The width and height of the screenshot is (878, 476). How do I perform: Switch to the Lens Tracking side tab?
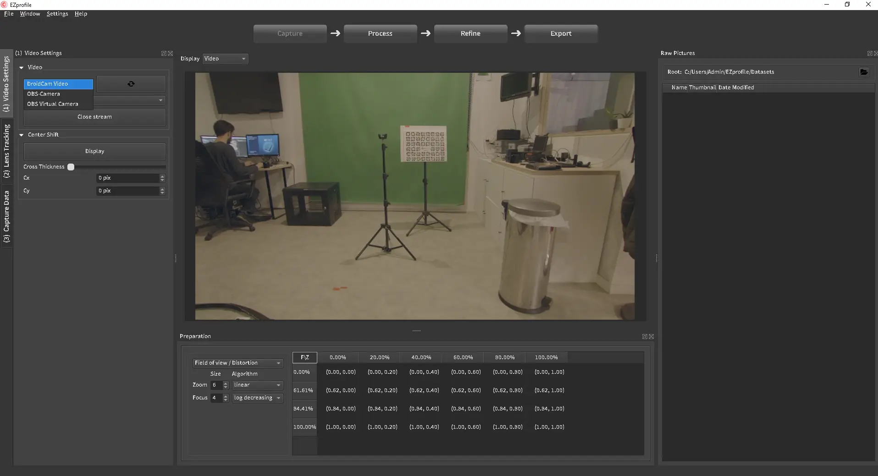point(6,151)
